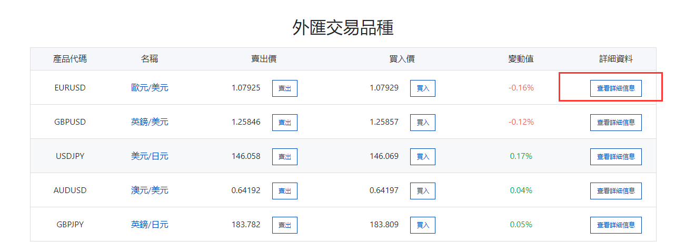Click 買入 button for GBPUSD

[422, 123]
